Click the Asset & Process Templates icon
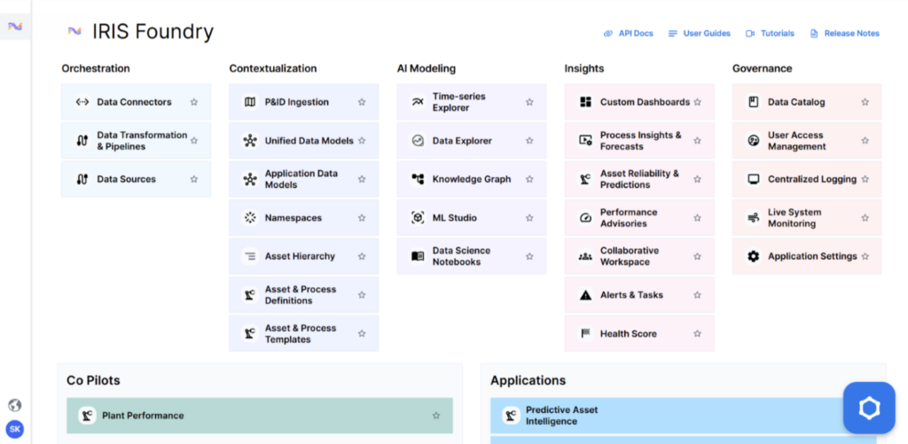 (250, 333)
